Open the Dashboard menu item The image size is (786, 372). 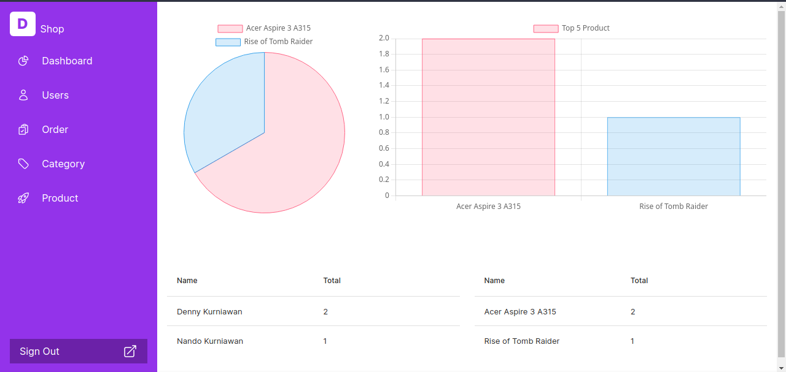point(67,61)
